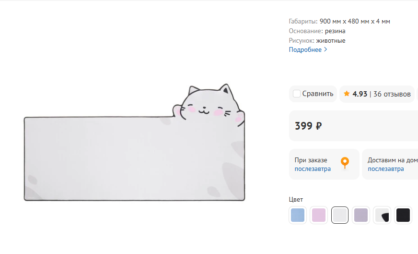The width and height of the screenshot is (418, 254).
Task: Select the pink color swatch
Action: pos(319,215)
